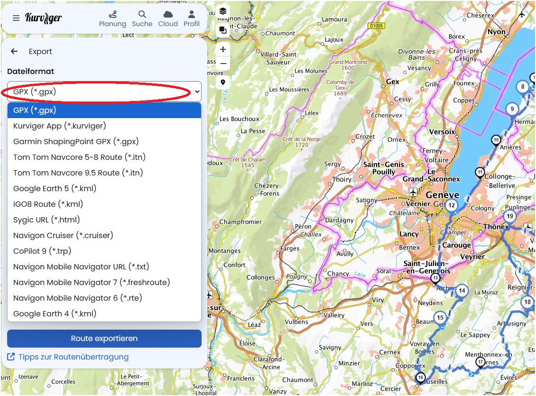Open Tipps zur Routenübertragung link
This screenshot has width=536, height=396.
[73, 357]
